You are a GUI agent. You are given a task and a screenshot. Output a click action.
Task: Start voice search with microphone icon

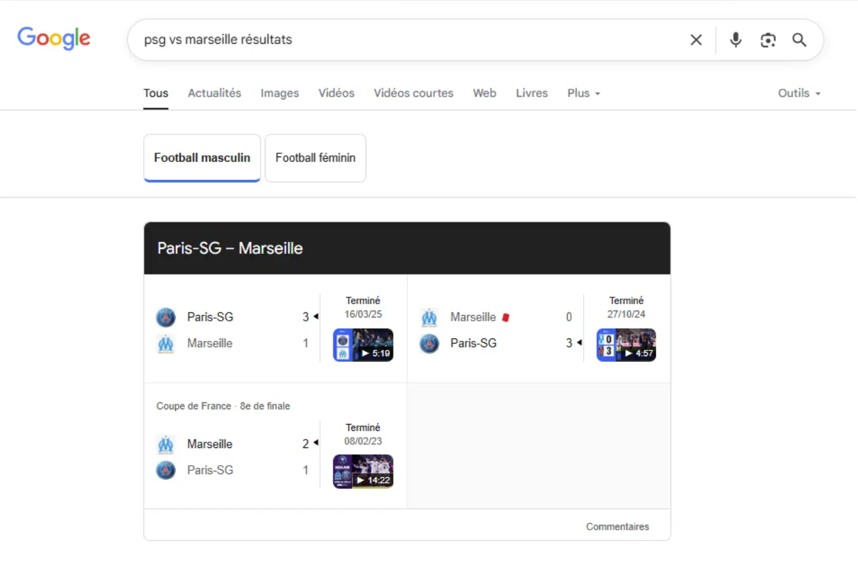tap(735, 40)
